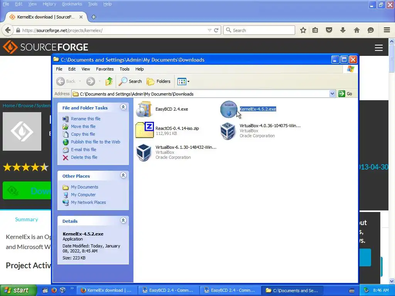Select the KernelEx-4.5.2.exe installer icon
395x296 pixels.
[228, 109]
